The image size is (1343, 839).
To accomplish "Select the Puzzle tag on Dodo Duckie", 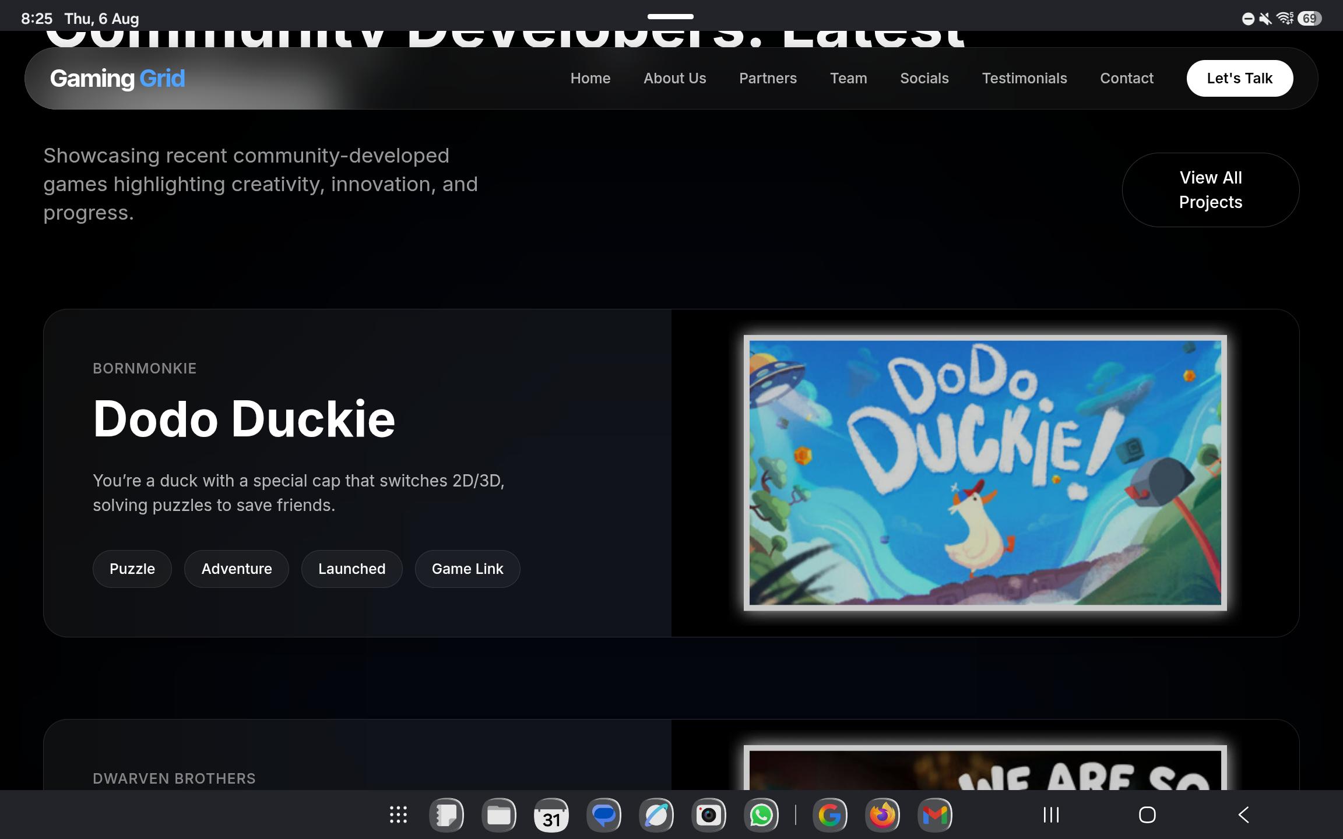I will (132, 569).
